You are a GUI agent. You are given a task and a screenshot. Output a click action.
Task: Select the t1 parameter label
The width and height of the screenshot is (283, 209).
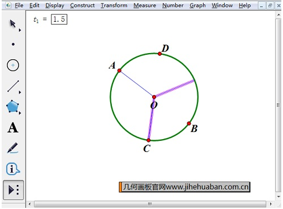click(36, 20)
